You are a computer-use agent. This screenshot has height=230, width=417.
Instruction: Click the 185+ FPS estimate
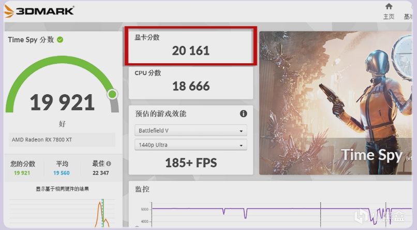(x=191, y=163)
